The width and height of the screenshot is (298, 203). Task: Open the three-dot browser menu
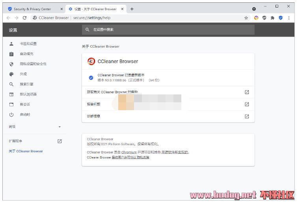point(289,18)
